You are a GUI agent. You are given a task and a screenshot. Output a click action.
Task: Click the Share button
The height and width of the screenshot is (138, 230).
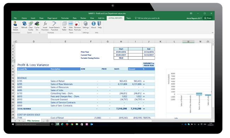tap(208, 18)
